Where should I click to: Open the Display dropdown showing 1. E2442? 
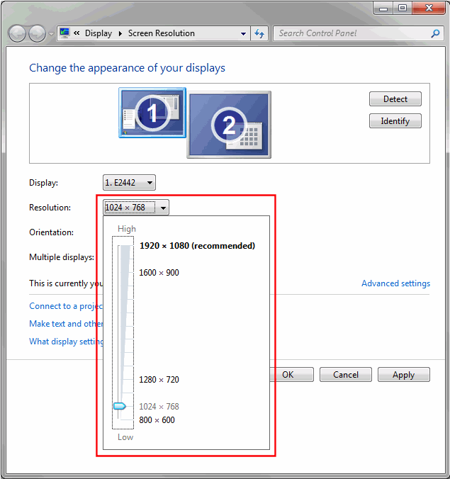coord(129,183)
